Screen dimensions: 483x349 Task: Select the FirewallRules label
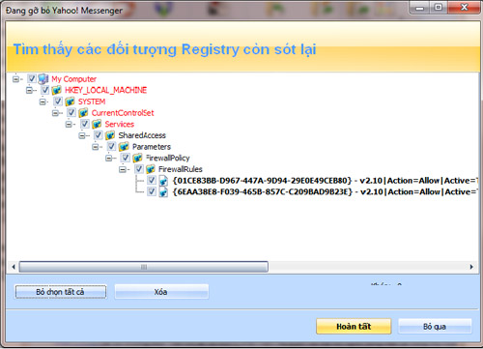[181, 169]
